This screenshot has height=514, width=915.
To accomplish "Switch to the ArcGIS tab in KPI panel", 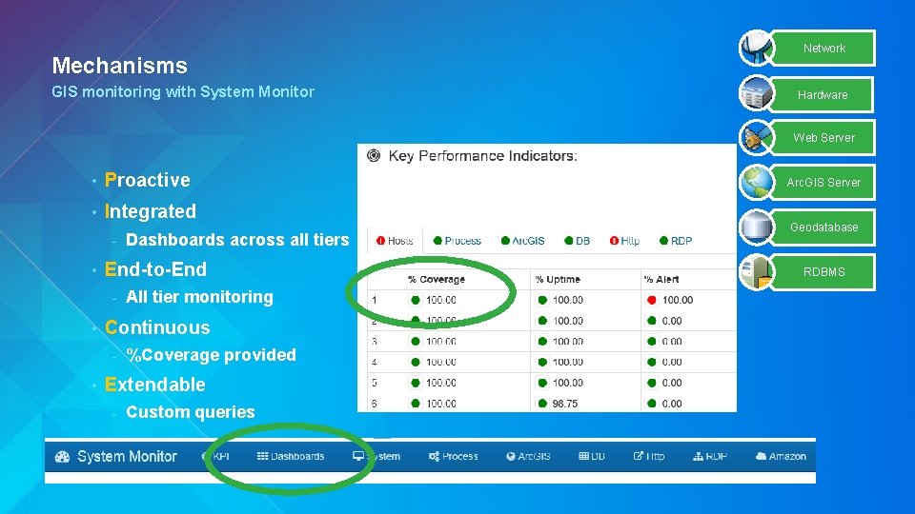I will (x=523, y=241).
